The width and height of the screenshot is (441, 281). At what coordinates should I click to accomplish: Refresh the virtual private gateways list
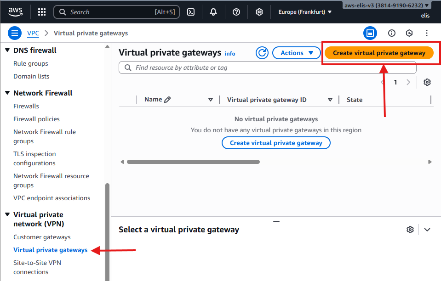coord(262,53)
